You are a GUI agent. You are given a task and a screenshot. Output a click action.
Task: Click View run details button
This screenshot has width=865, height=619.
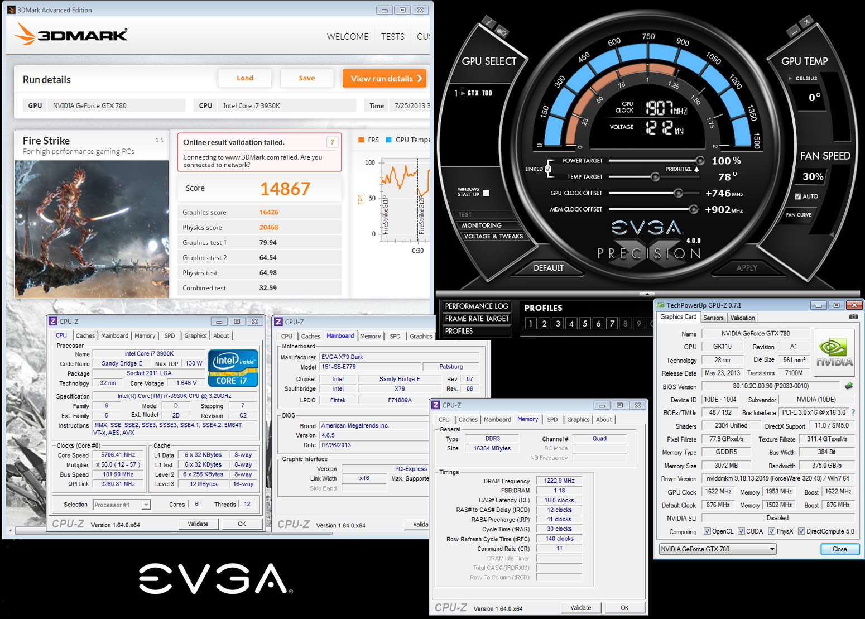coord(385,79)
